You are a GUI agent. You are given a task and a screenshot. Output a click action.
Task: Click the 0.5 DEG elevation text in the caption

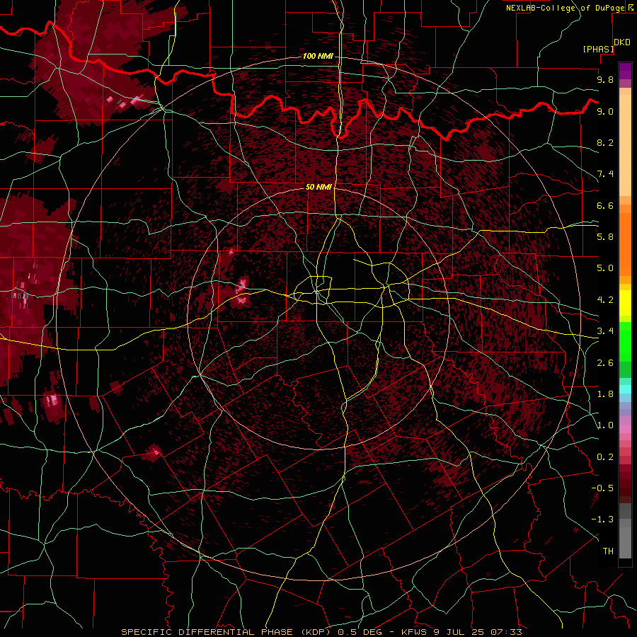click(x=360, y=632)
